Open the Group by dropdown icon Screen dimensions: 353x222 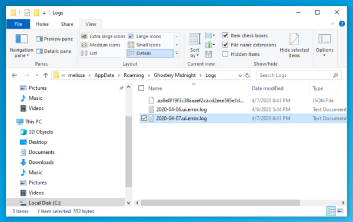[x=210, y=35]
